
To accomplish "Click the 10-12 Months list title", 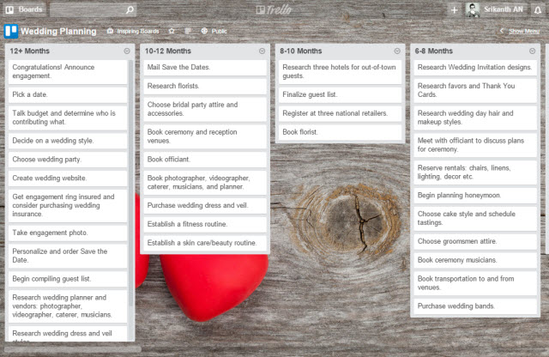I will (168, 51).
